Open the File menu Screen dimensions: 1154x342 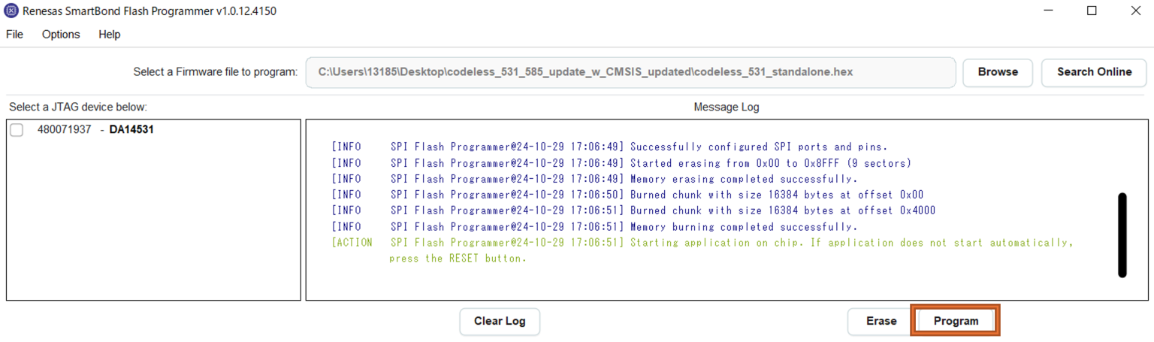point(14,35)
